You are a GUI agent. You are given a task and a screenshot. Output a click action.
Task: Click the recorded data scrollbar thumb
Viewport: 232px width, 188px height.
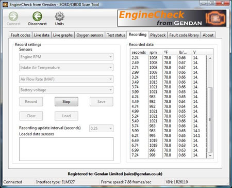[210, 120]
